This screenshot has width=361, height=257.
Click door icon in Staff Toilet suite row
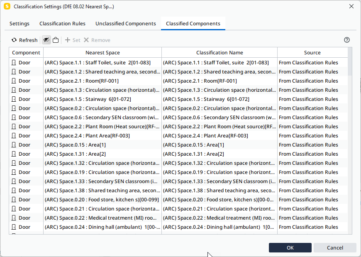click(x=14, y=63)
